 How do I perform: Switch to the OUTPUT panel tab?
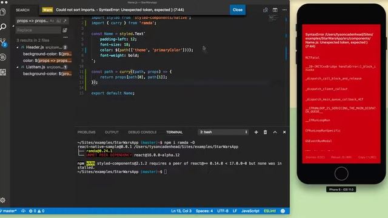pos(112,132)
